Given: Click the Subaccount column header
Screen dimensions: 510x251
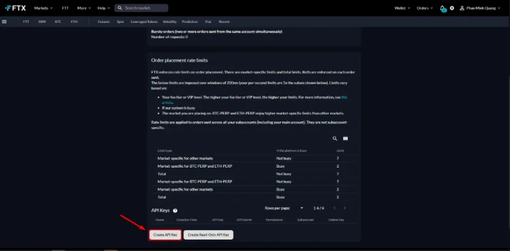Looking at the screenshot, I should [x=305, y=220].
